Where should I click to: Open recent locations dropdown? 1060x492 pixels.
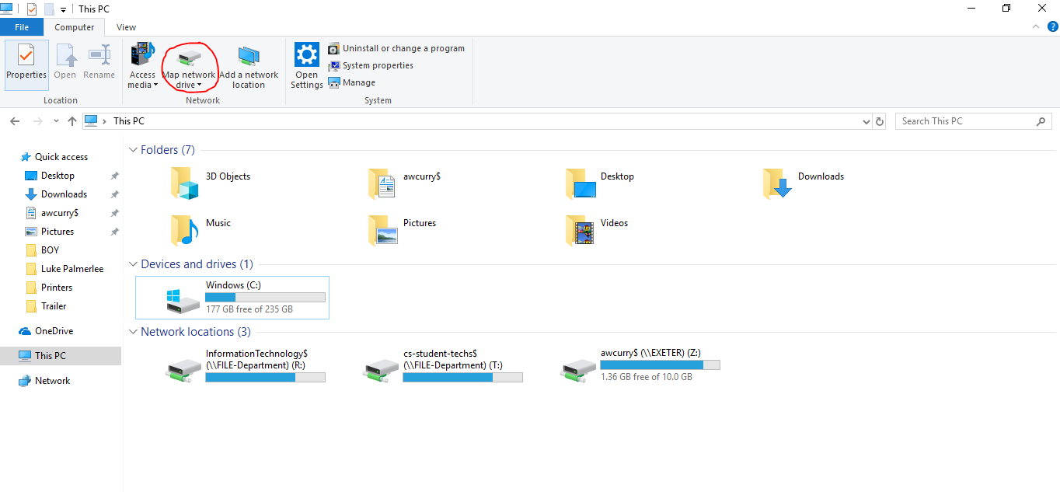point(56,121)
